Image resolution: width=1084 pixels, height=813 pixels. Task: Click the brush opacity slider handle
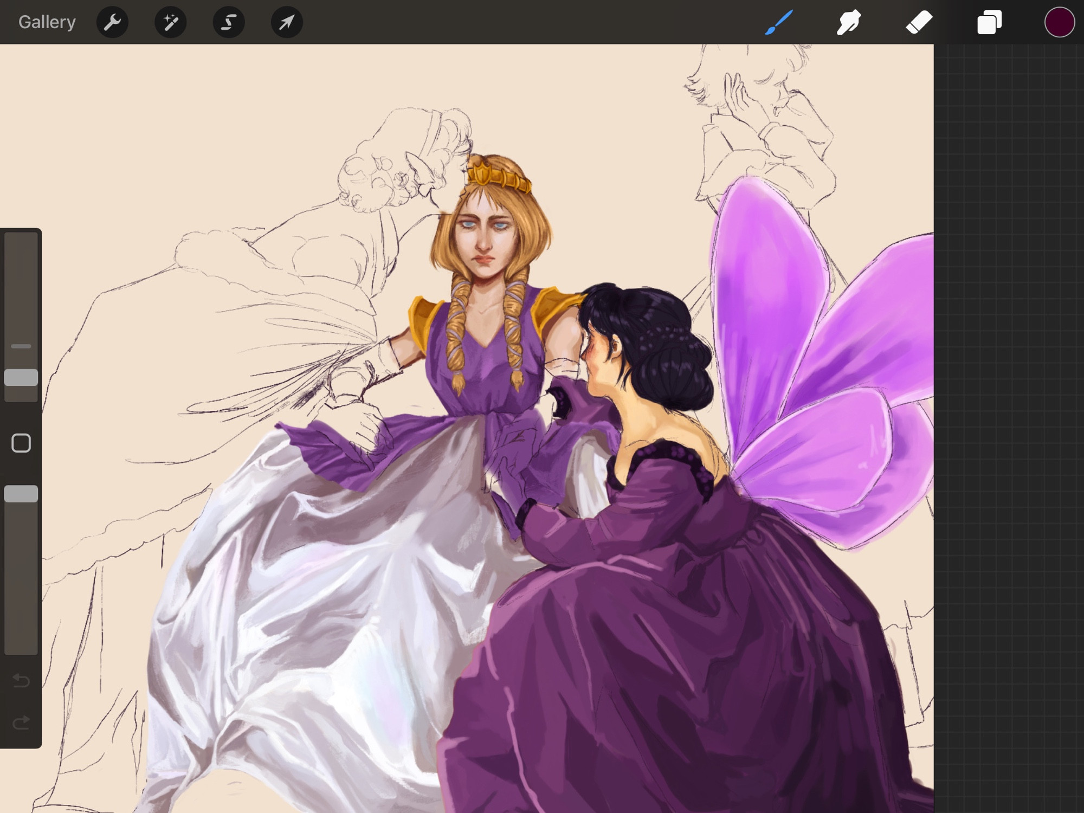click(x=21, y=494)
